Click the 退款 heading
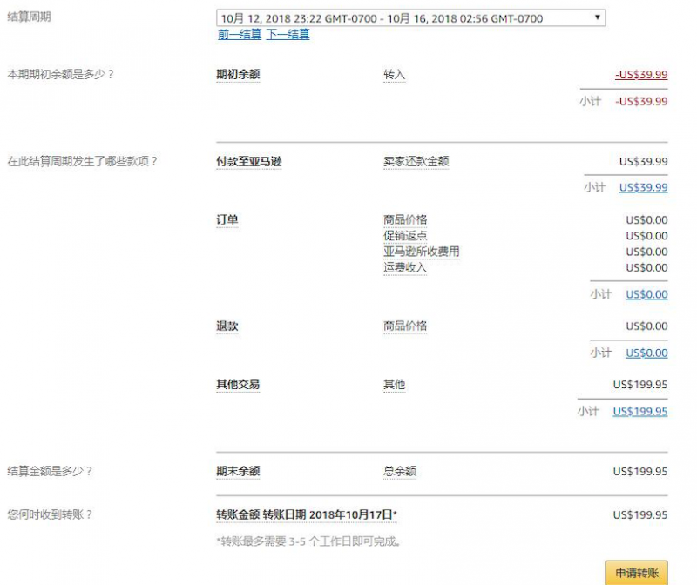This screenshot has height=585, width=697. pos(227,326)
